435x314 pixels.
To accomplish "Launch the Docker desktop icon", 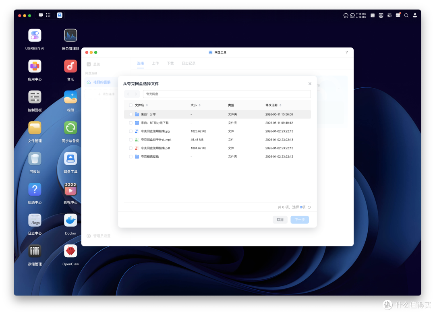I will [70, 220].
